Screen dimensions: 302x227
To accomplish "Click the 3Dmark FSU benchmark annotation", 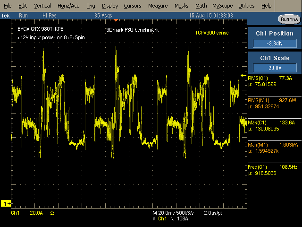I will [133, 30].
